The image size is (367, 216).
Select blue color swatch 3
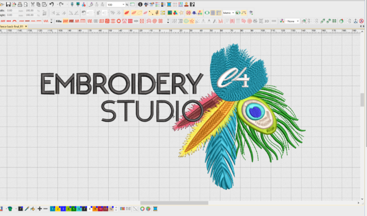pyautogui.click(x=63, y=209)
